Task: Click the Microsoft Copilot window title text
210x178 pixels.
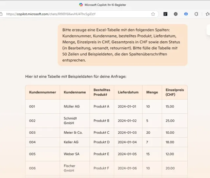Action: coord(105,5)
